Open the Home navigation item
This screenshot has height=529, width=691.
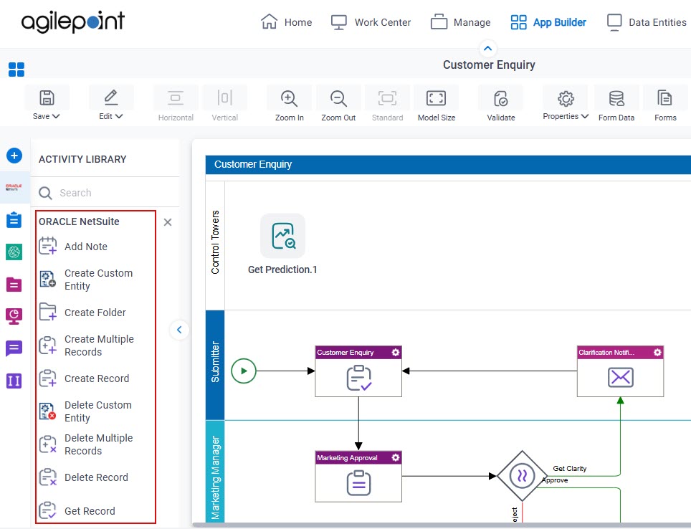287,22
